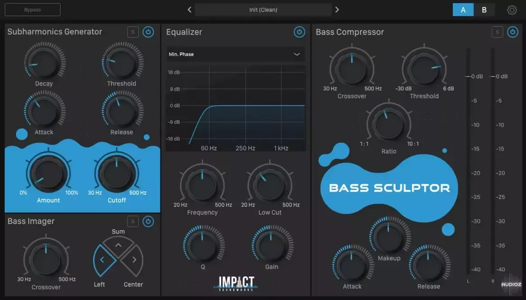
Task: Switch to preset slot A
Action: point(463,10)
